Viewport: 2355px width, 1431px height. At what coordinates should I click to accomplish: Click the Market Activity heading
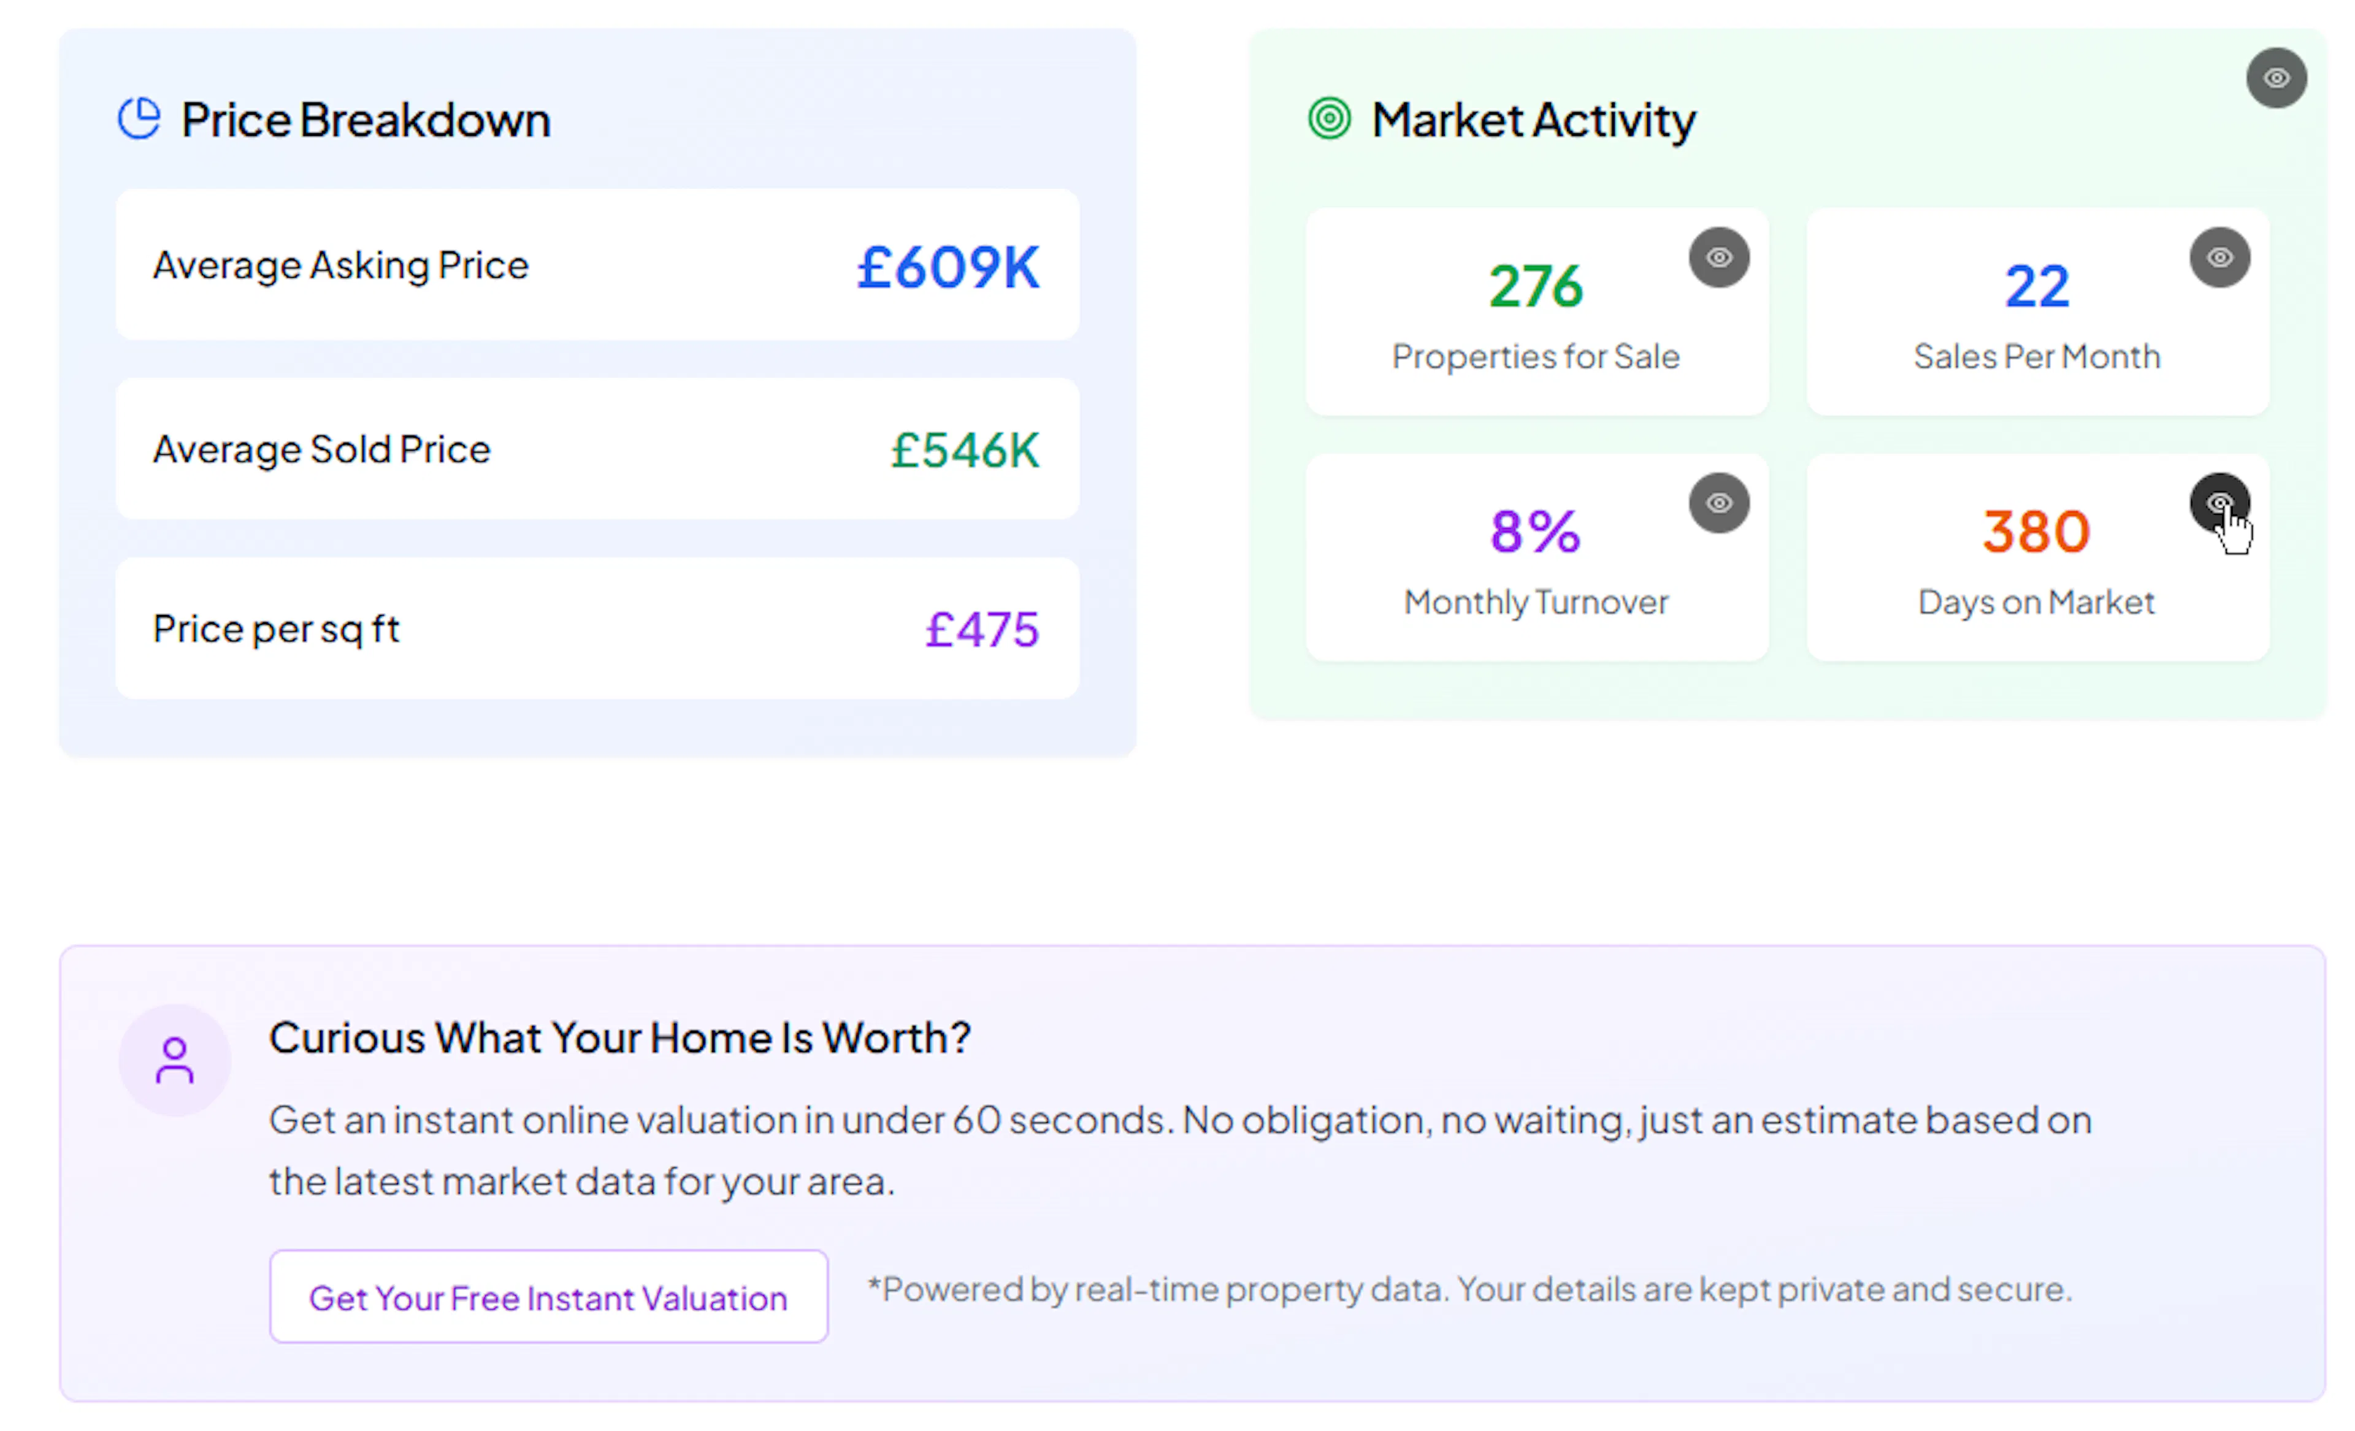click(x=1533, y=120)
